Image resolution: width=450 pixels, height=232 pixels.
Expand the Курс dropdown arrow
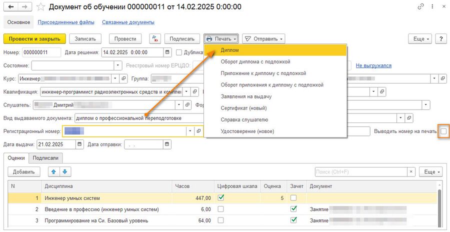(115, 78)
